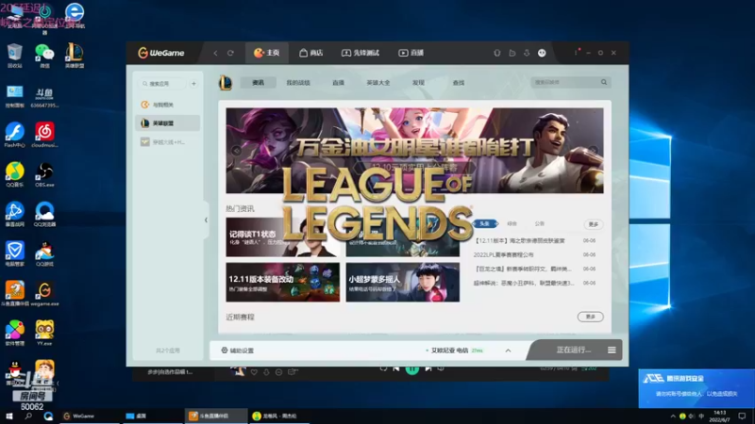Switch to the 发现 sub-tab

(418, 83)
